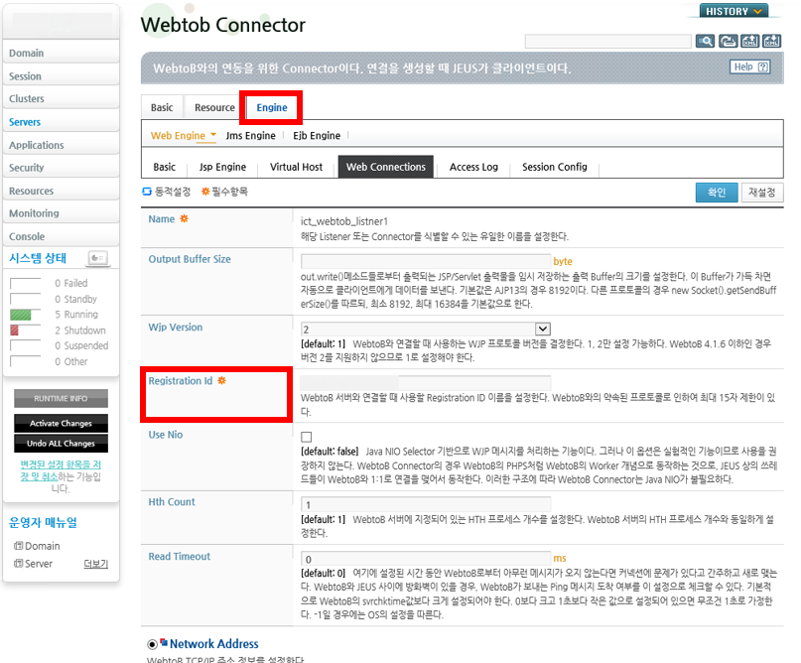Click the Server manual book icon
The image size is (801, 663).
point(19,564)
